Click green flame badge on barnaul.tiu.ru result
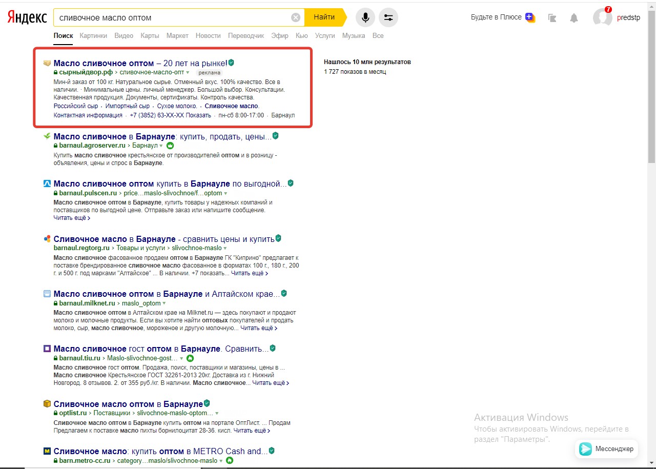 click(x=190, y=358)
